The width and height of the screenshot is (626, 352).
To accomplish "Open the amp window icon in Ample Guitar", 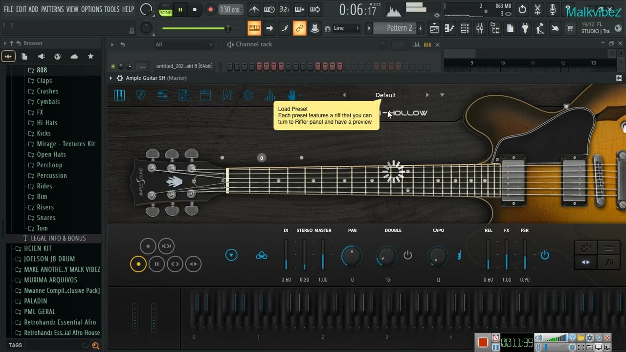I will [205, 95].
